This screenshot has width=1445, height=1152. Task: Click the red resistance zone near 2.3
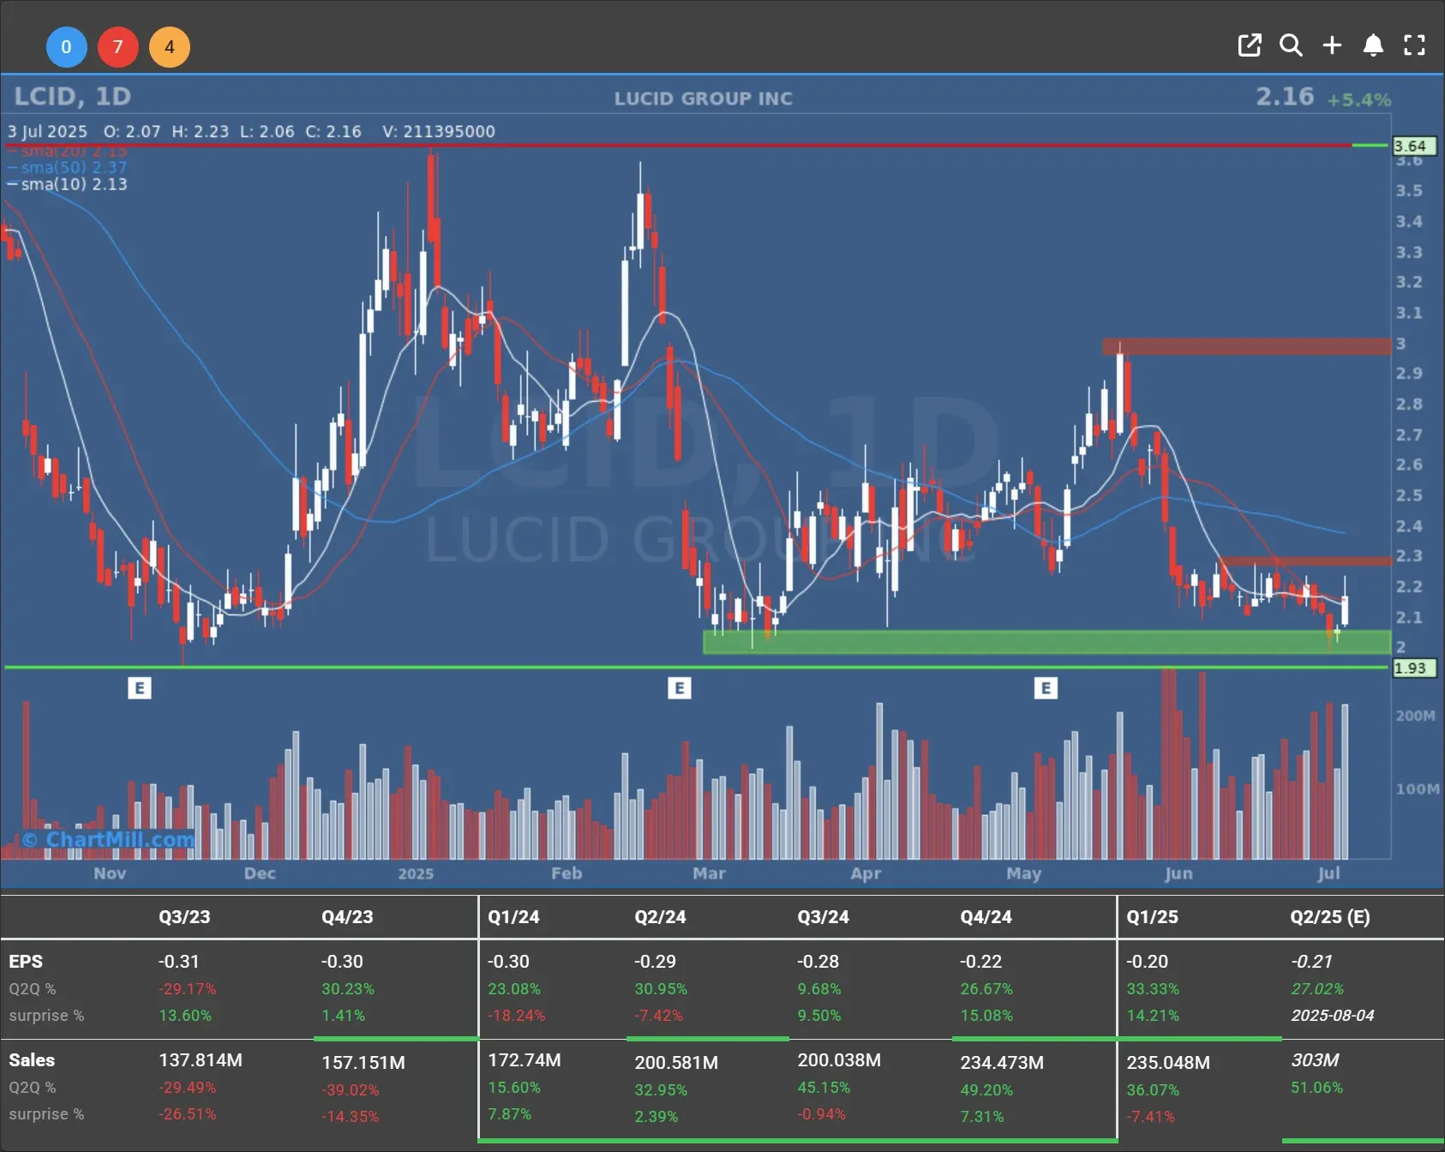1305,561
